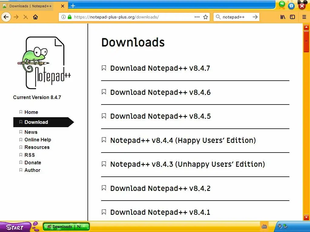This screenshot has width=310, height=232.
Task: Click the search magnifier icon
Action: 218,17
